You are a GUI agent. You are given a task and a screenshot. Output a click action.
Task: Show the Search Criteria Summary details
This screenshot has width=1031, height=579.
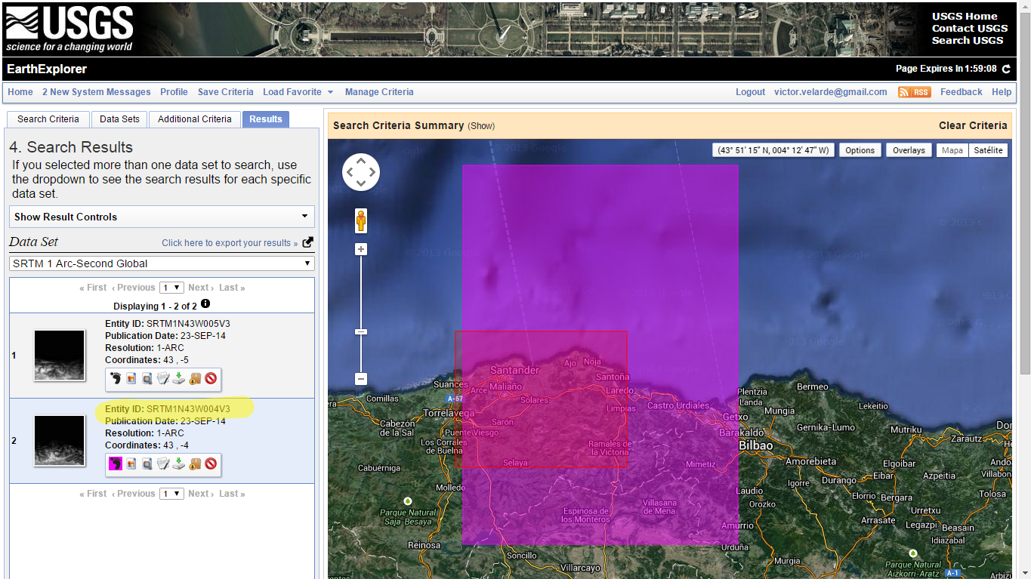[481, 126]
